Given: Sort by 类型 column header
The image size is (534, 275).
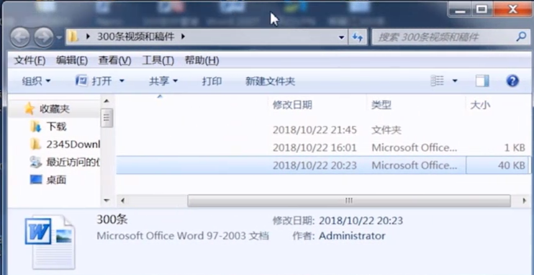Looking at the screenshot, I should (381, 105).
